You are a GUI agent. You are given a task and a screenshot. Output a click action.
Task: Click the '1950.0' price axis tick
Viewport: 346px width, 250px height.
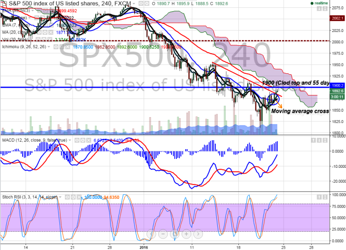(x=338, y=65)
